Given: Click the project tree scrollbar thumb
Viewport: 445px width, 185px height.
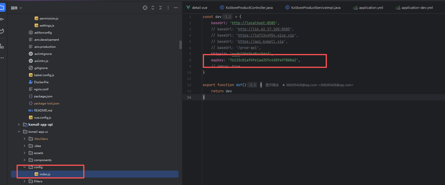Looking at the screenshot, I should click(181, 45).
